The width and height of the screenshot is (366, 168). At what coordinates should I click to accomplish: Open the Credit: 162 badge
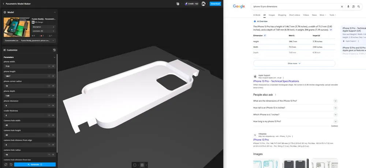click(x=192, y=4)
